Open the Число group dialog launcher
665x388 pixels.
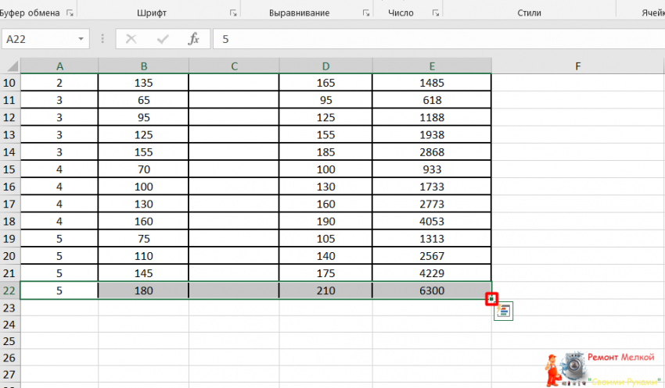pos(432,13)
